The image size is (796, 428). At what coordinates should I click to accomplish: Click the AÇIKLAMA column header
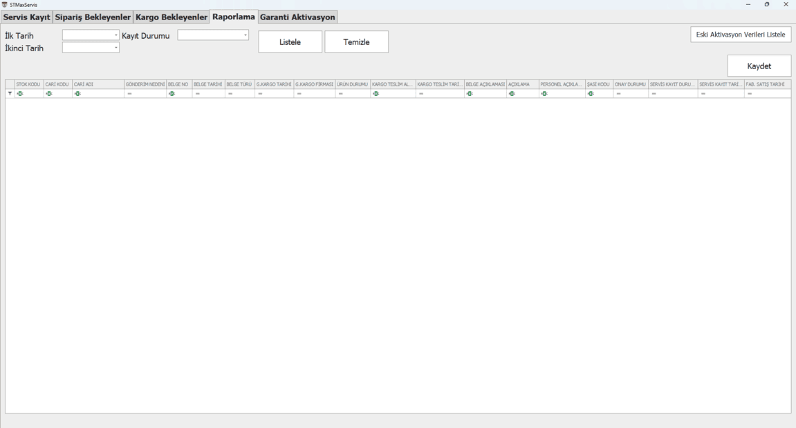pyautogui.click(x=522, y=84)
